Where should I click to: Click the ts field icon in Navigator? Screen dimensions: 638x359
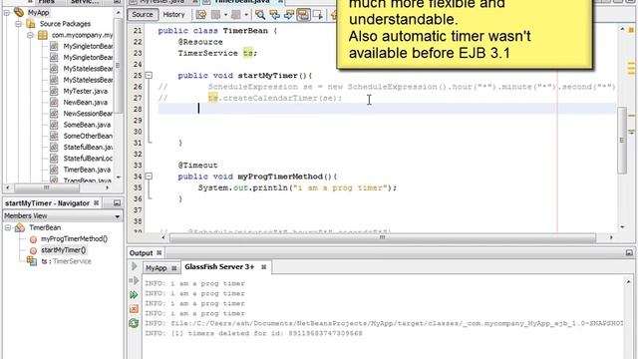(32, 261)
